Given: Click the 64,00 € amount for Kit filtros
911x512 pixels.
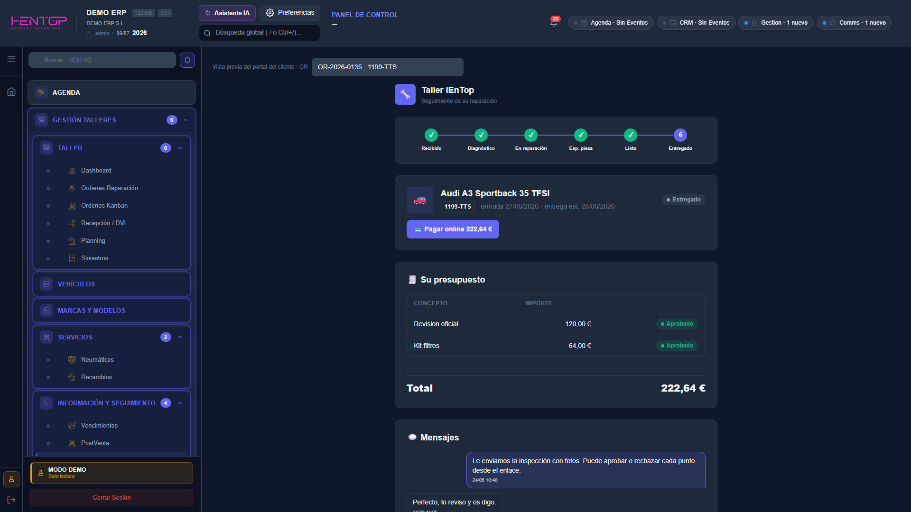Looking at the screenshot, I should 580,346.
